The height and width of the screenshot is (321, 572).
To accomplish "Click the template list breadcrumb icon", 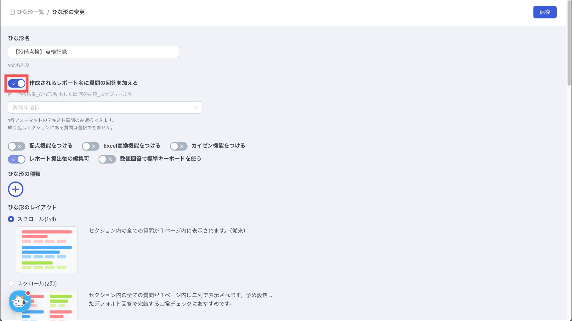I will (x=12, y=12).
